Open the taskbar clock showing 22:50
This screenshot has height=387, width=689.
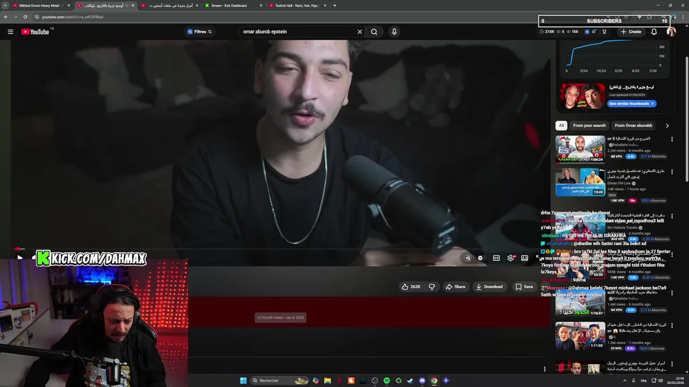(x=676, y=381)
